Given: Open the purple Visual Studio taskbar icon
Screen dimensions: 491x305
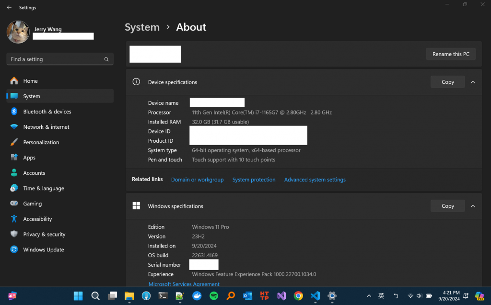Looking at the screenshot, I should click(x=281, y=295).
